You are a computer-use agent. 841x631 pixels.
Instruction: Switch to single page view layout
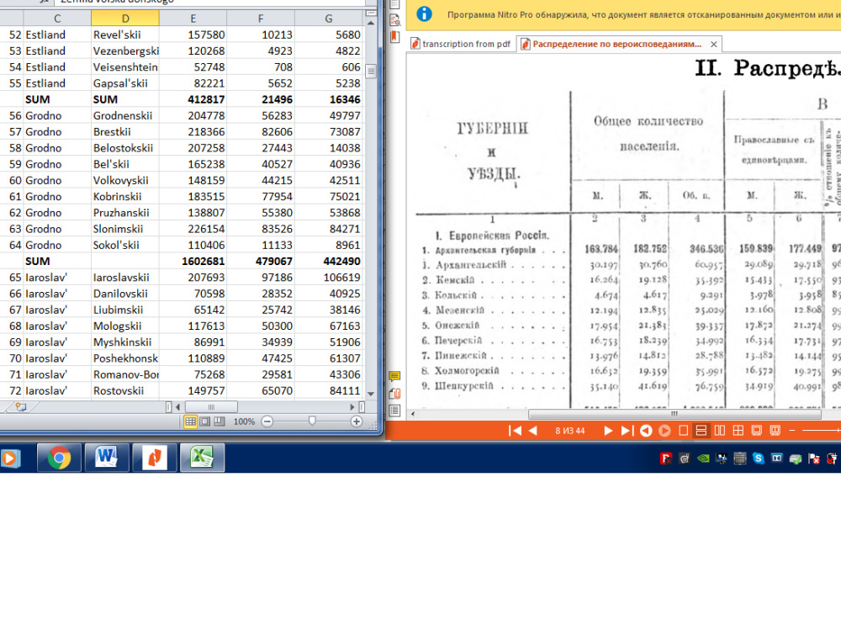click(x=683, y=431)
